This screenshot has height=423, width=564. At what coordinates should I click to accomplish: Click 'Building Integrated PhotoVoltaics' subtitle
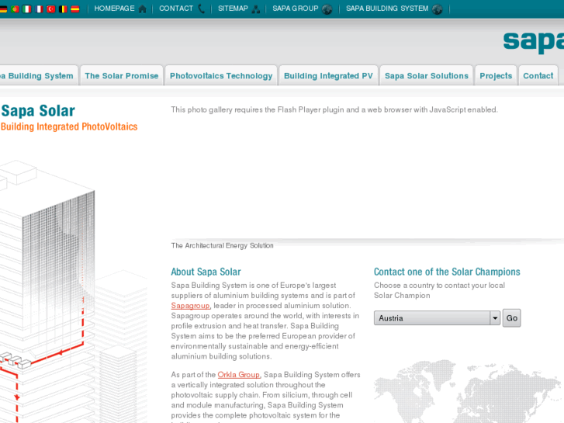(x=69, y=127)
